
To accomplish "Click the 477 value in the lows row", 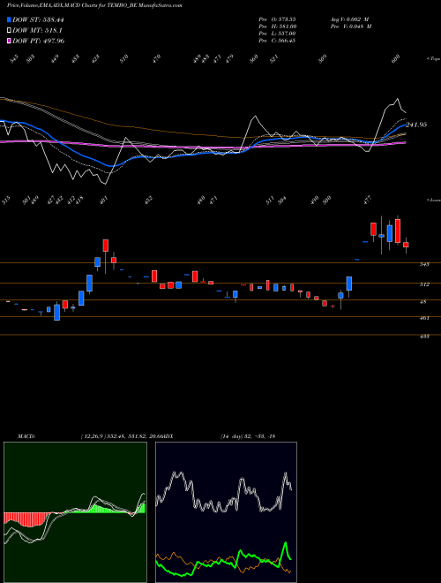I will (x=368, y=201).
